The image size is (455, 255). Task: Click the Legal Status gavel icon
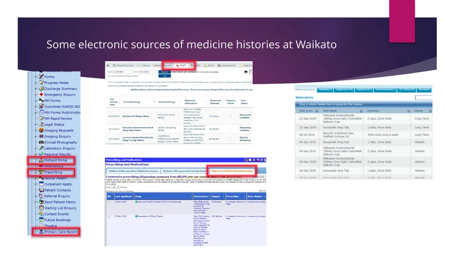[41, 124]
